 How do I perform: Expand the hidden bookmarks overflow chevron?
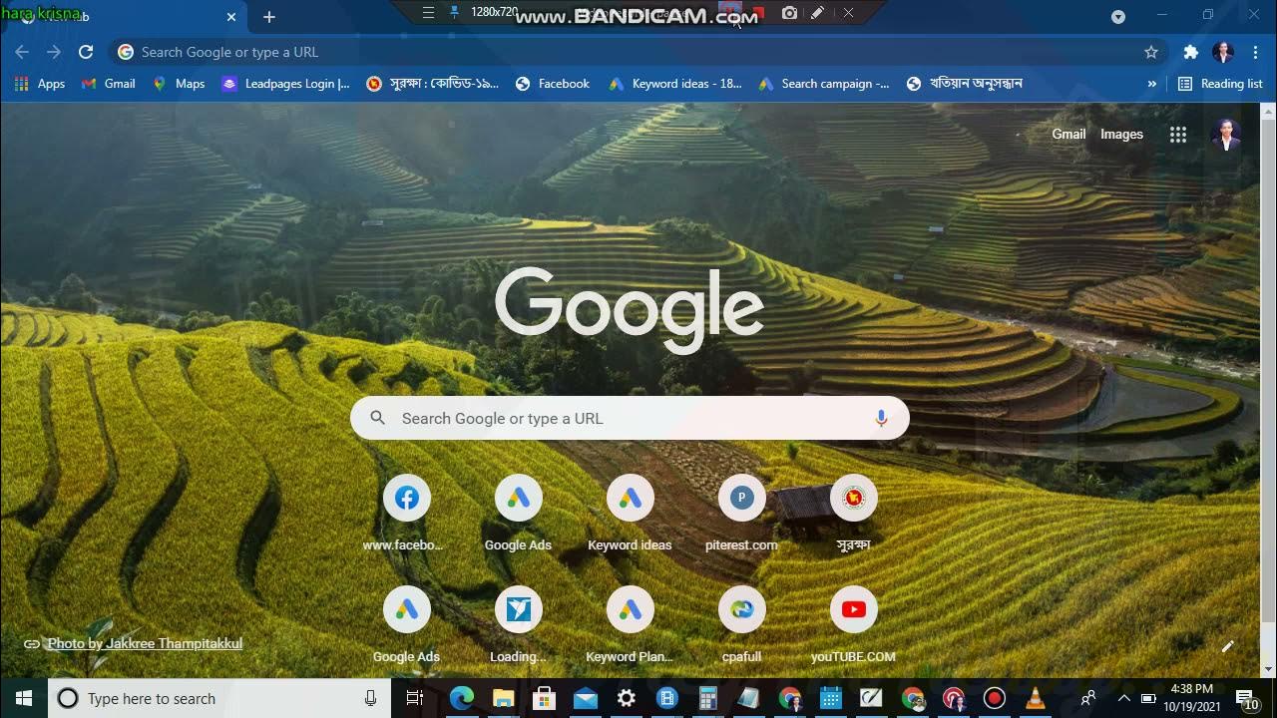(x=1152, y=84)
